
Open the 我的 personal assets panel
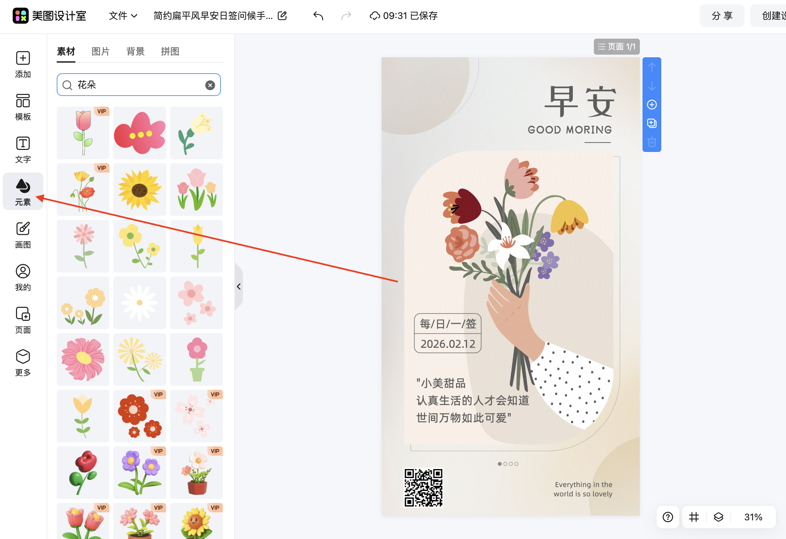point(23,277)
